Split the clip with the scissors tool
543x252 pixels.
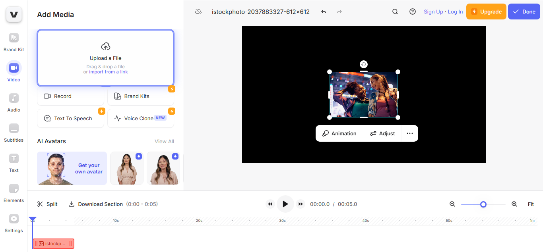pos(47,204)
